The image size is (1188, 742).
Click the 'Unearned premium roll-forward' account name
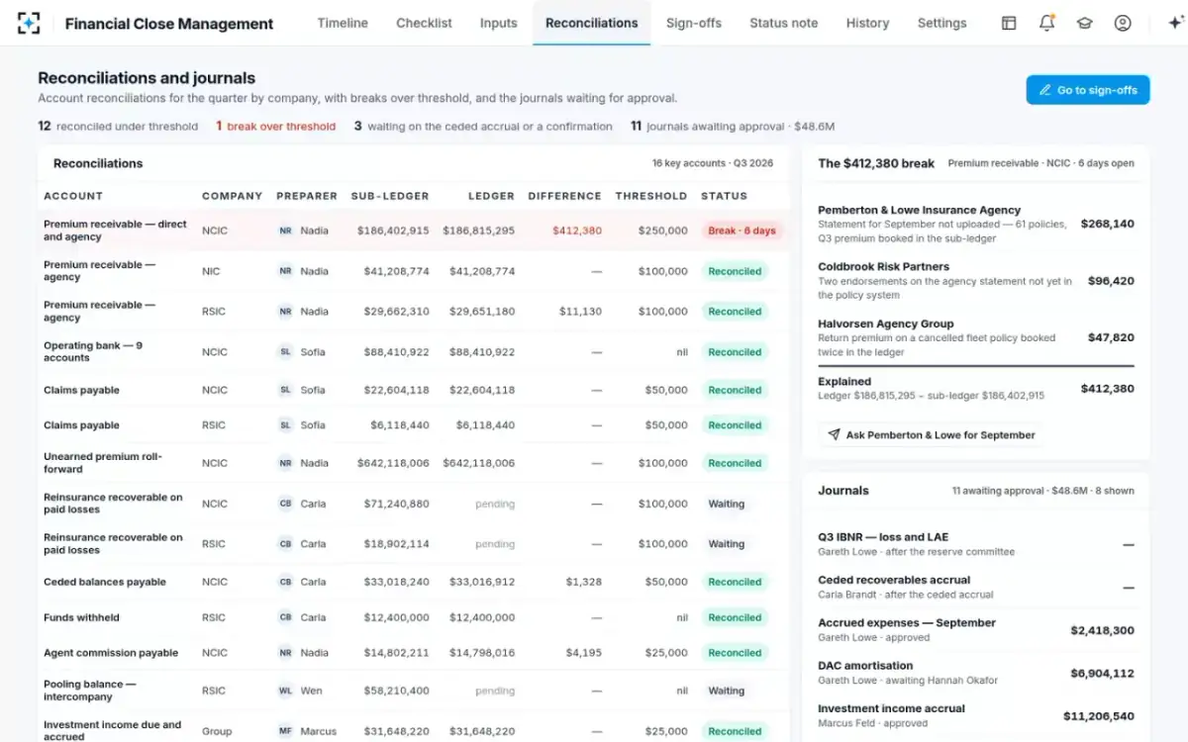pyautogui.click(x=103, y=463)
